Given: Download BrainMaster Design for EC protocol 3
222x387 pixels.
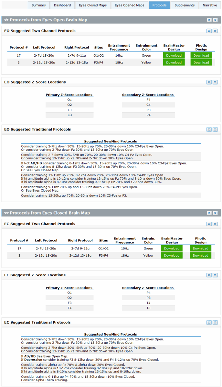Looking at the screenshot, I should point(172,255).
